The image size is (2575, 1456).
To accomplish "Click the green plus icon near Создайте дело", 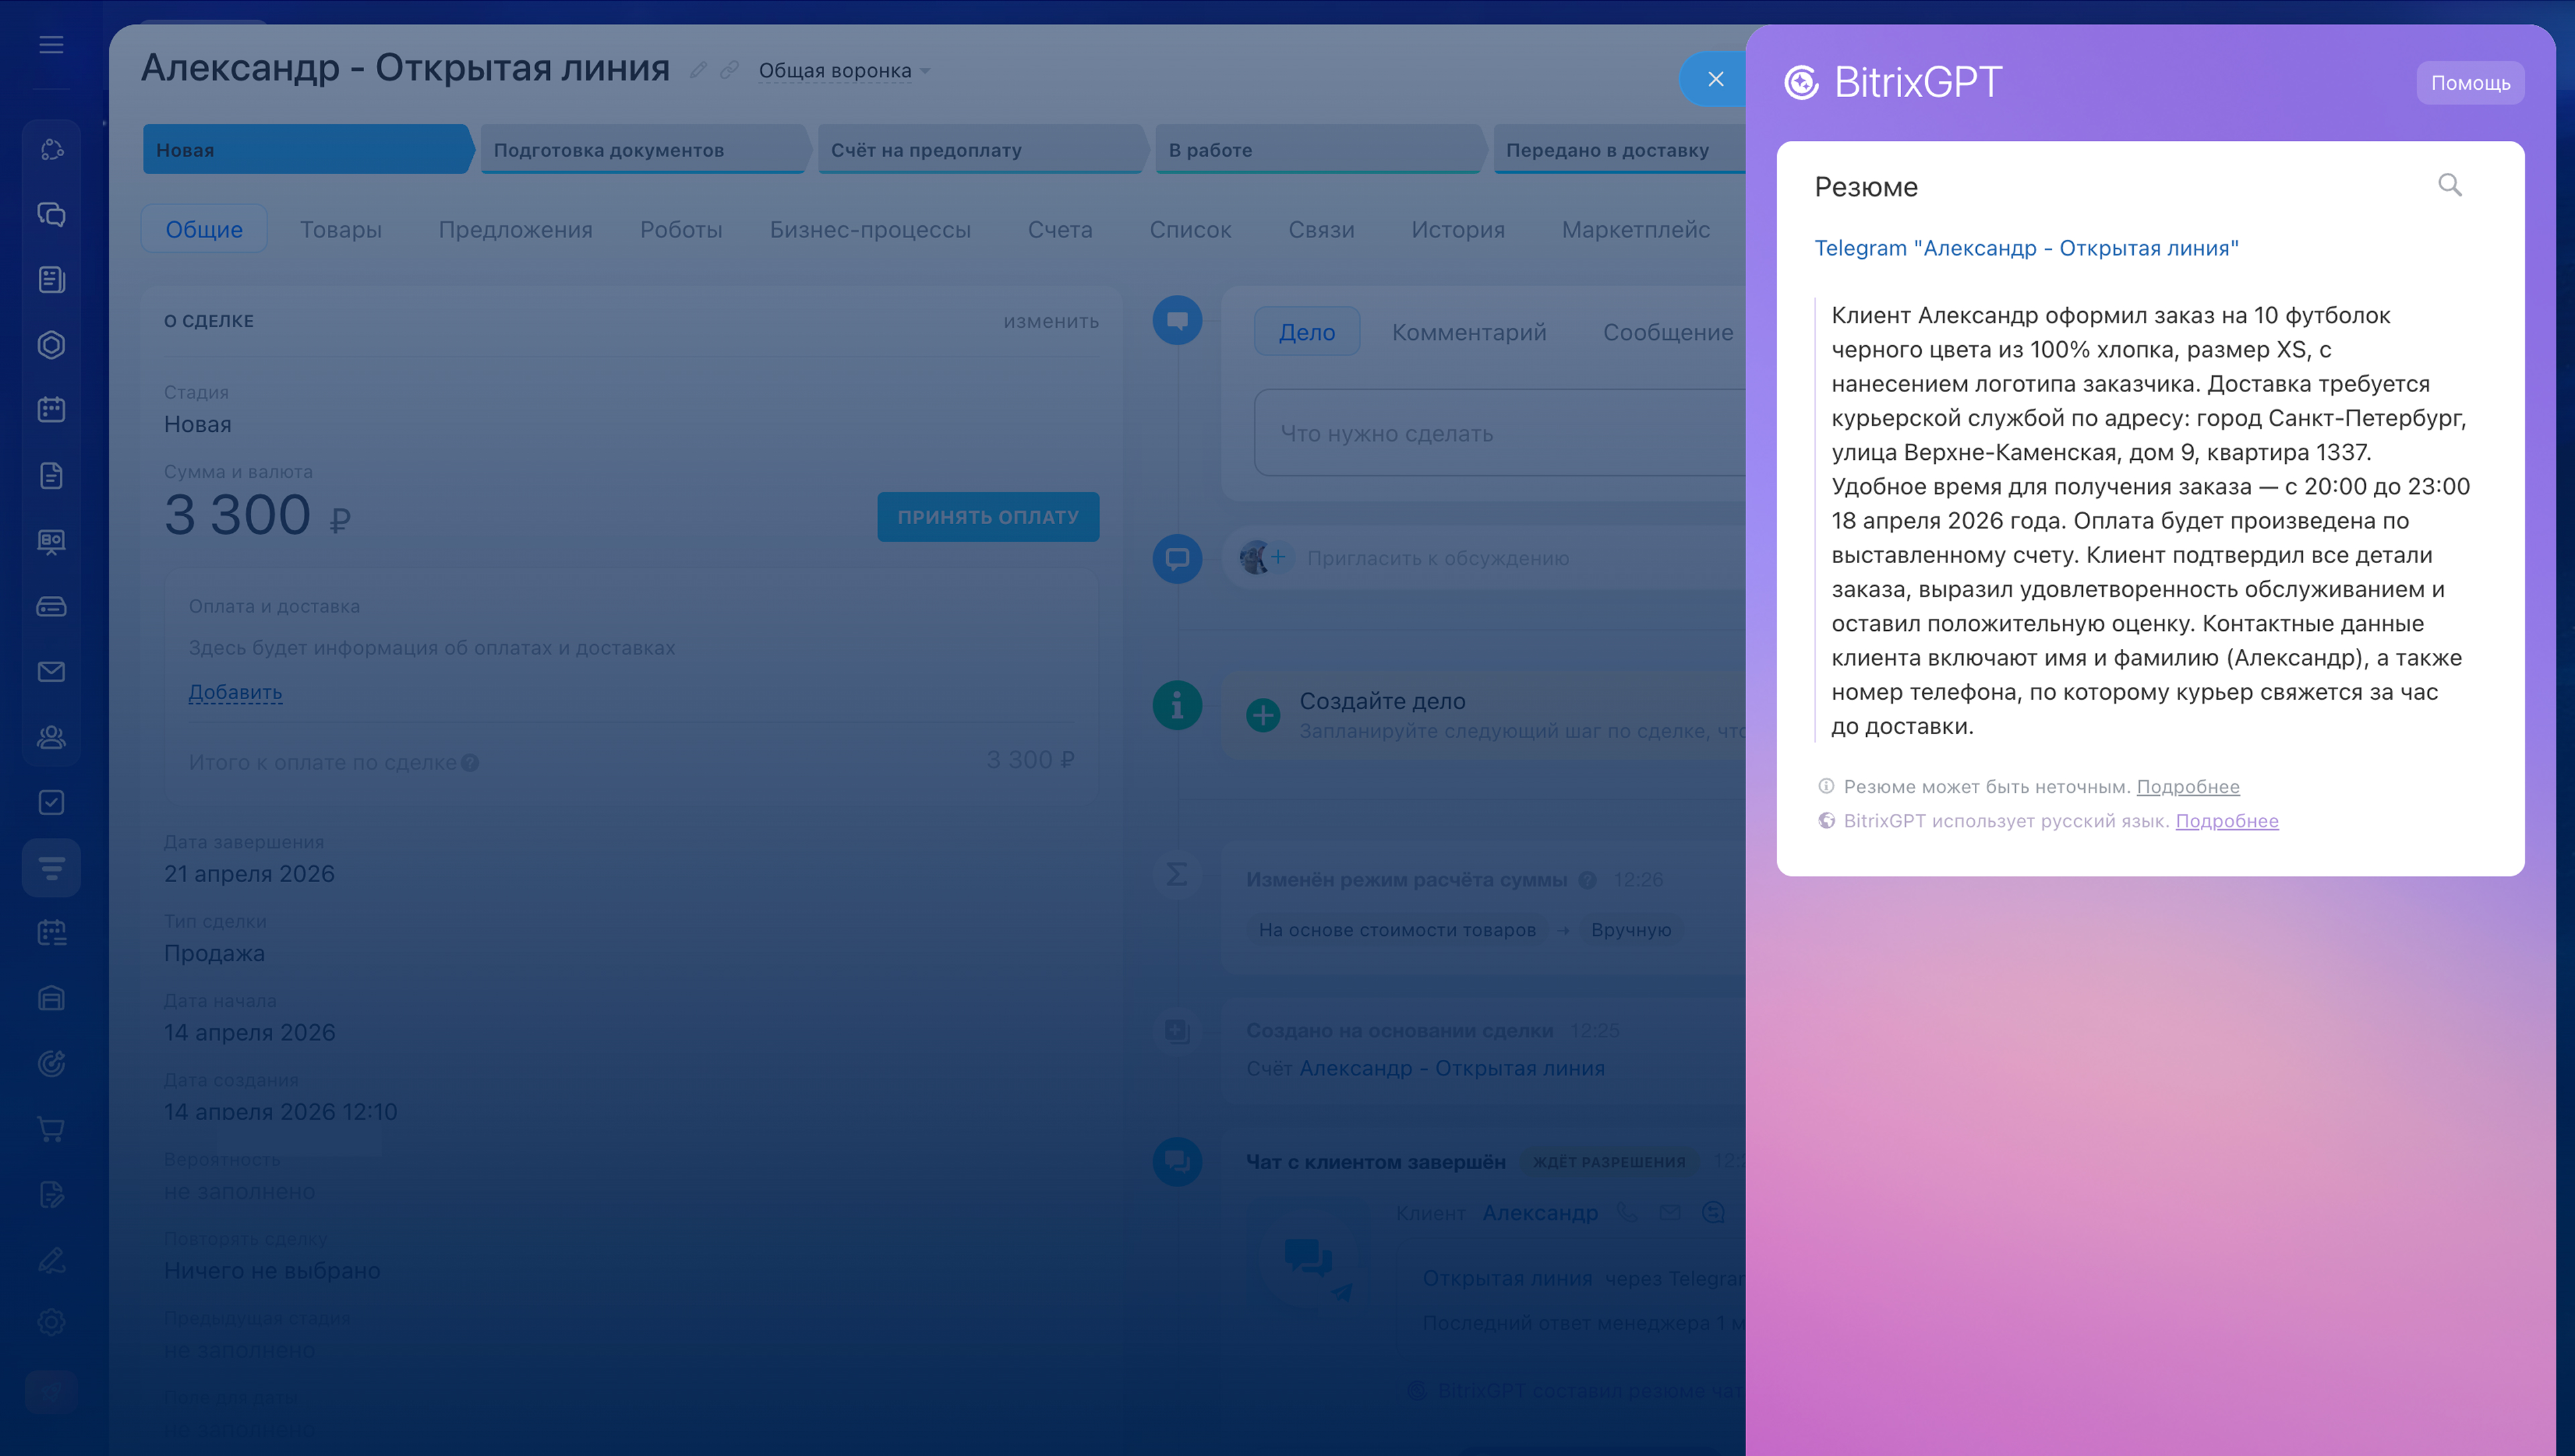I will point(1263,715).
